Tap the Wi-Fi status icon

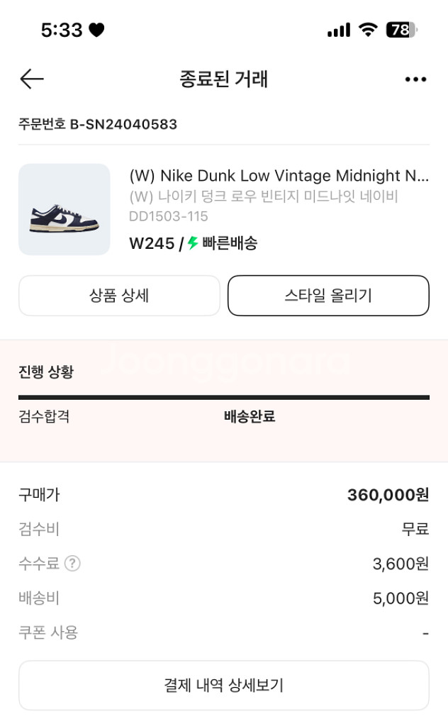368,30
